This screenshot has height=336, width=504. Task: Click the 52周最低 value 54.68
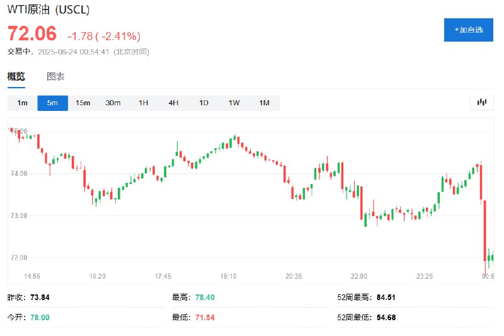coord(386,318)
